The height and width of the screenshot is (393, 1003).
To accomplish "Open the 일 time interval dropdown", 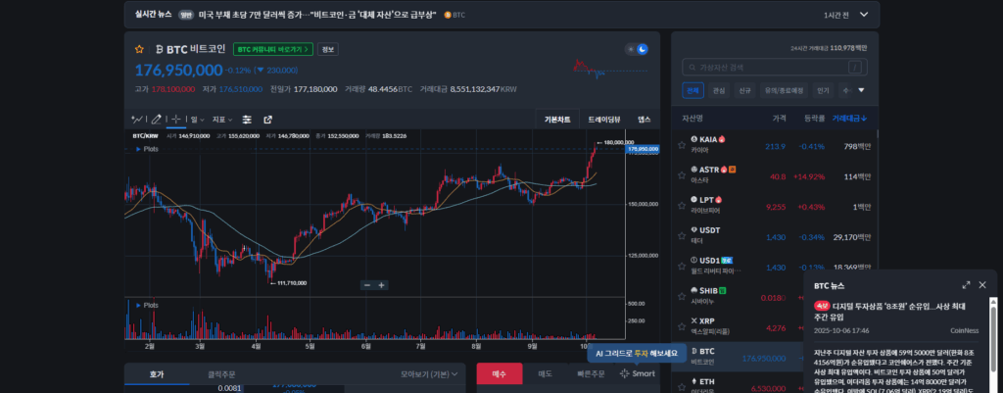I will coord(197,120).
